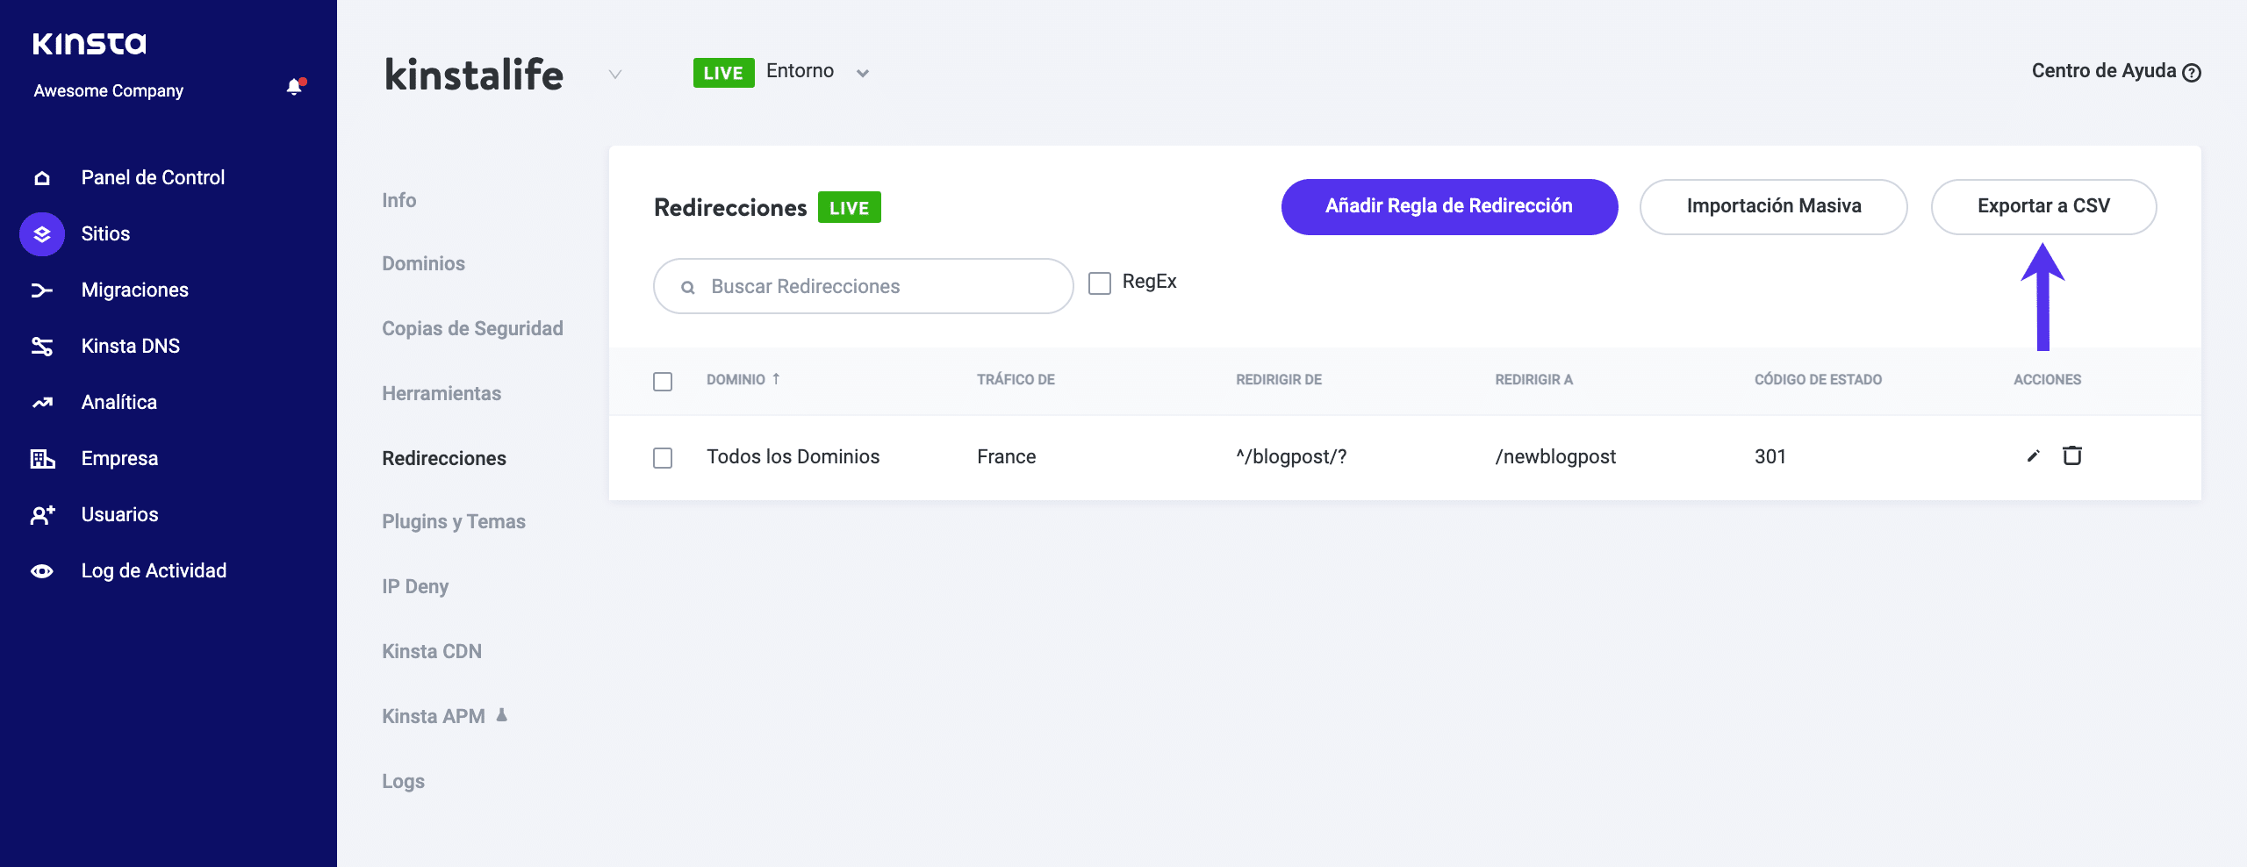Open the Entorno environment dropdown

862,74
